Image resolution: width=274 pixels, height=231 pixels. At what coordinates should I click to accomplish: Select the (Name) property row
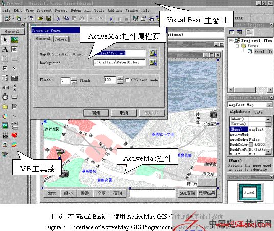tap(247, 129)
